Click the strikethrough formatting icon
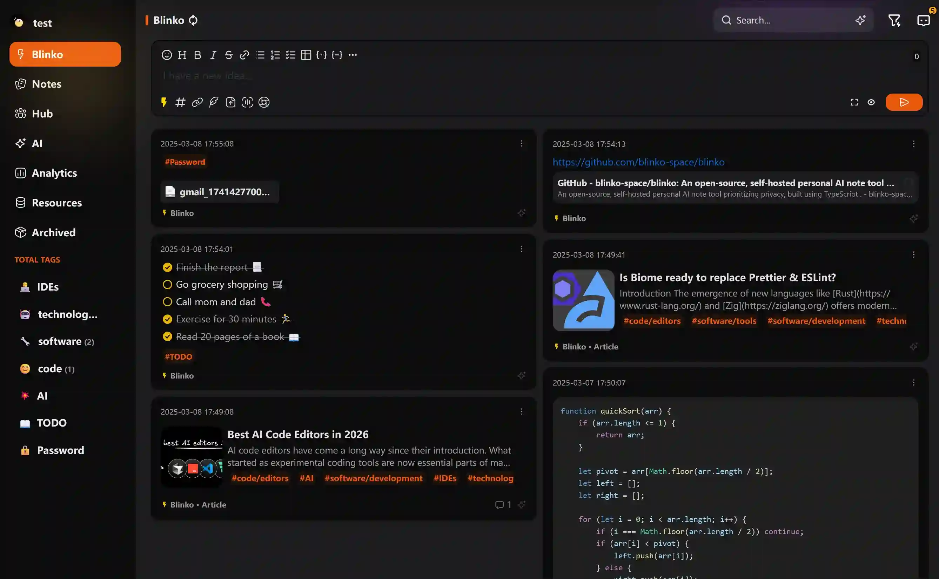The image size is (939, 579). [x=228, y=55]
